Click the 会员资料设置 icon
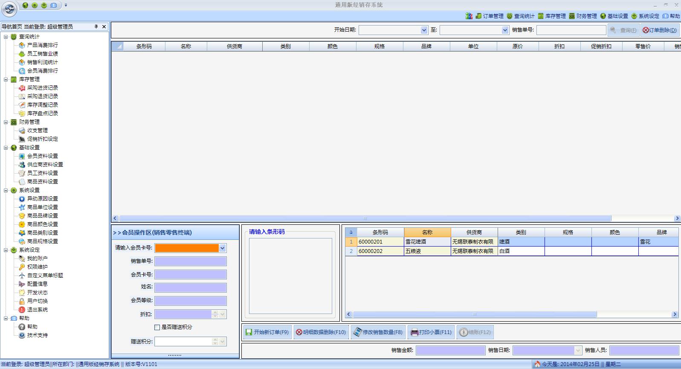This screenshot has height=369, width=681. [22, 156]
